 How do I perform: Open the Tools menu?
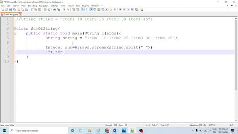point(63,6)
